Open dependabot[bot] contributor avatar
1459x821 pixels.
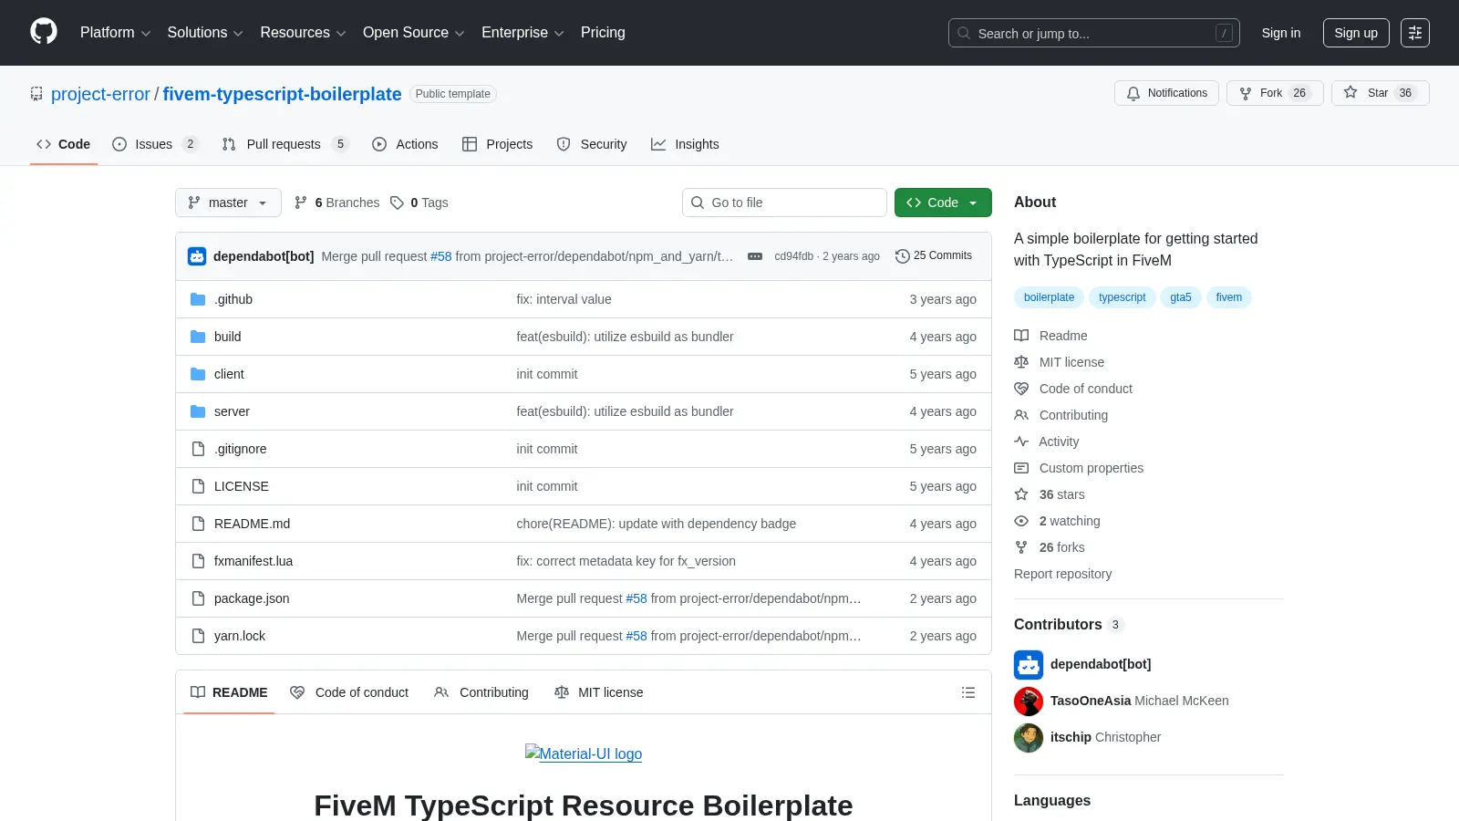coord(1029,664)
